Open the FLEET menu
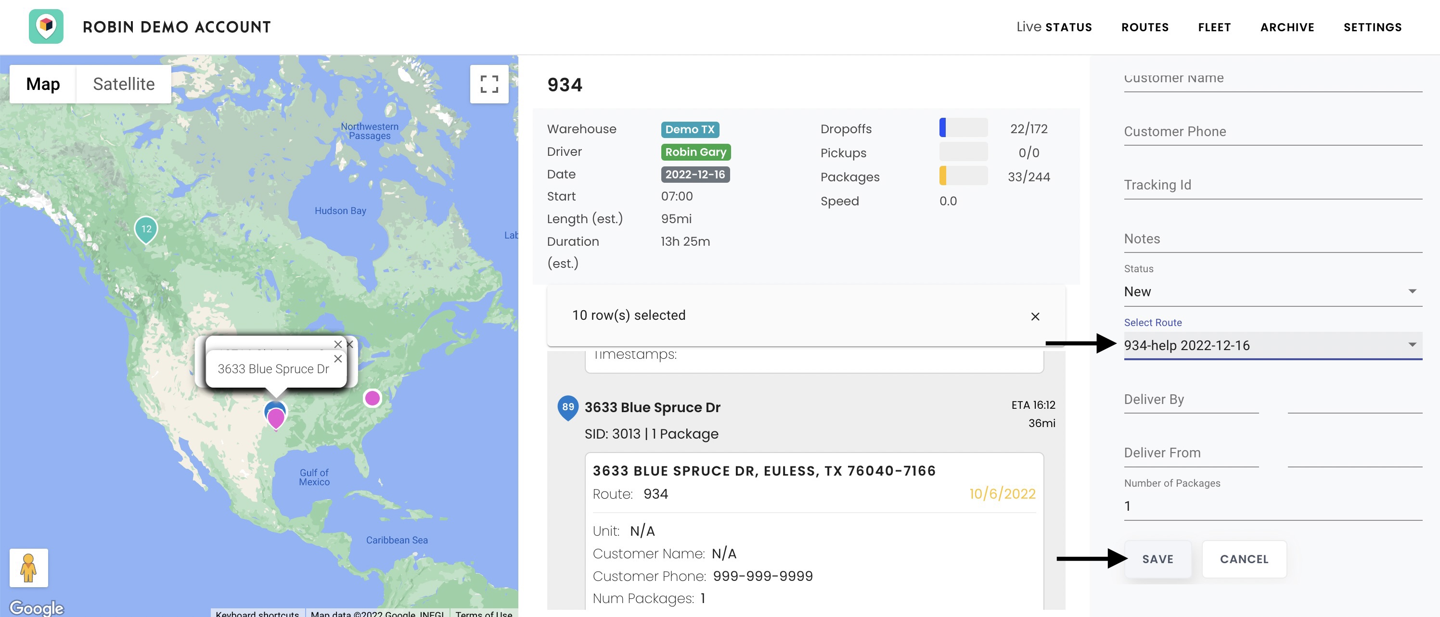 (x=1214, y=27)
